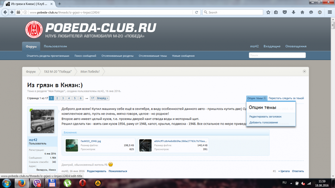Select Добавить голосование option
The image size is (335, 188).
tap(264, 122)
